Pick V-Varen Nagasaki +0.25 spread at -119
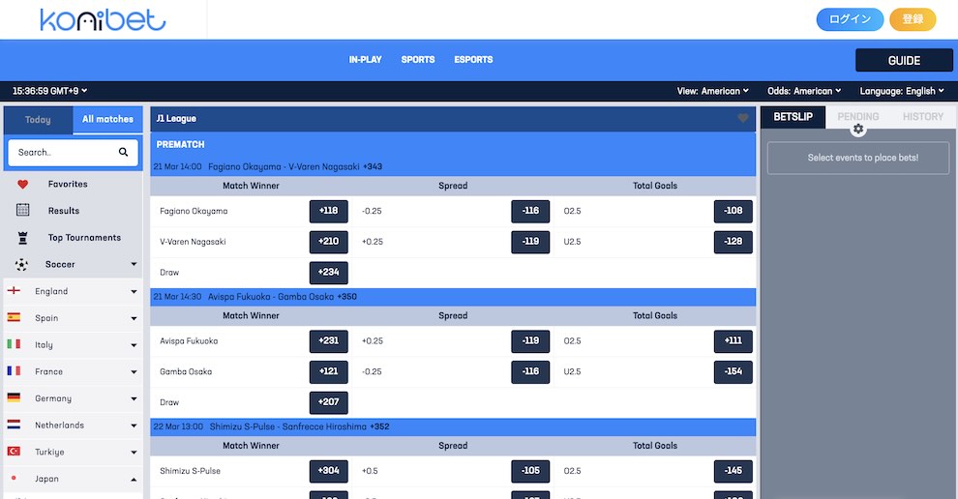958x499 pixels. coord(530,242)
